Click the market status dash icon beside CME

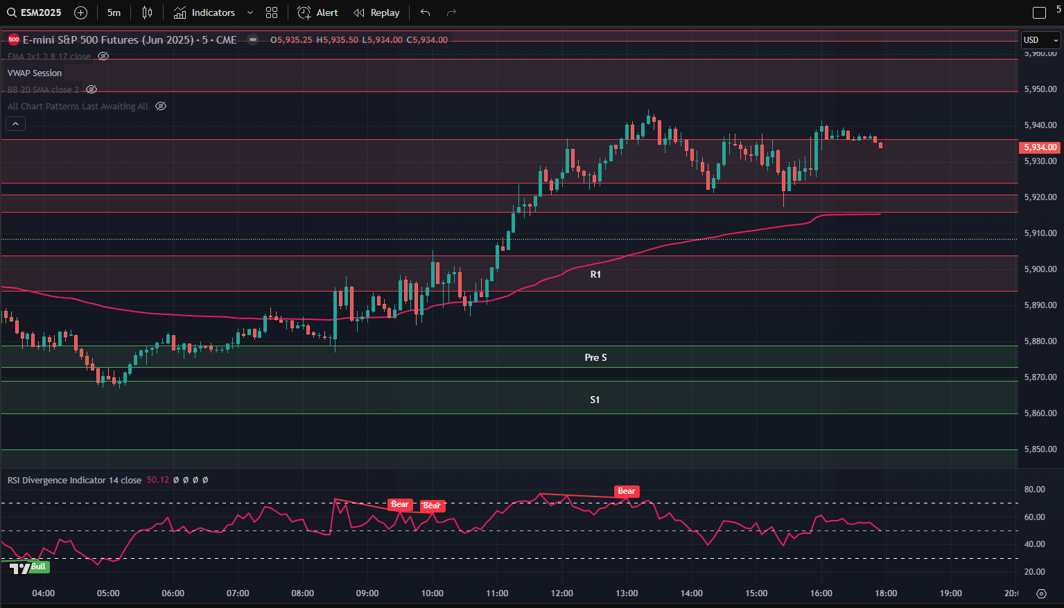pyautogui.click(x=253, y=39)
